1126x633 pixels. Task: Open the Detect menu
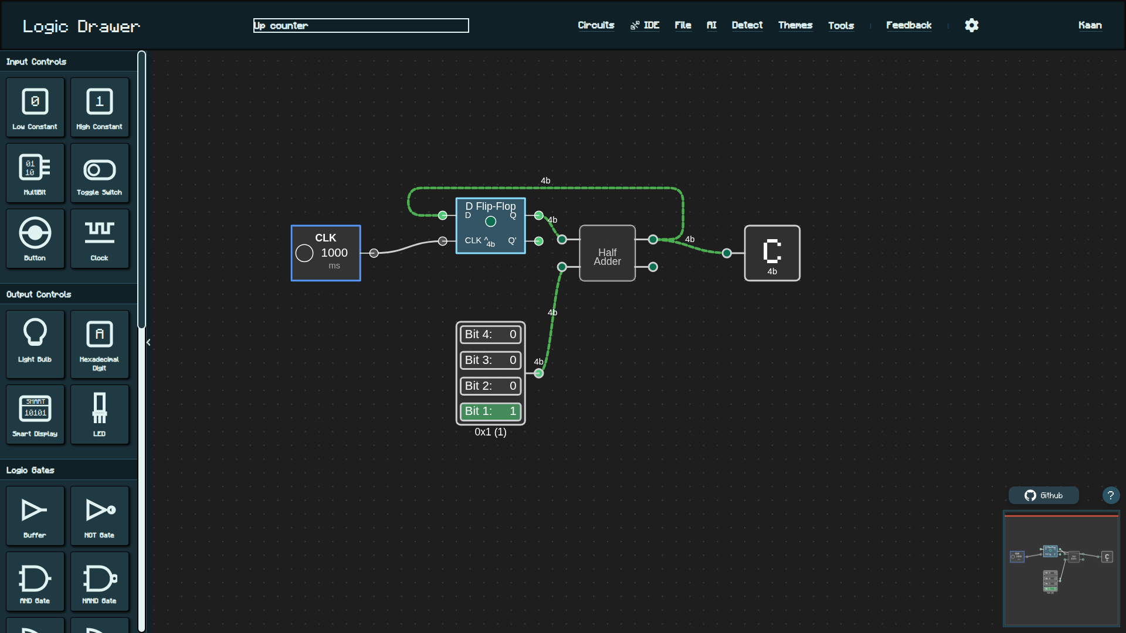(x=747, y=25)
